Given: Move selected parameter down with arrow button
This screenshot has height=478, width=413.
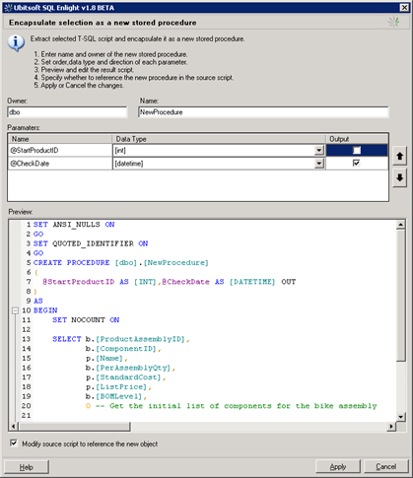Looking at the screenshot, I should coord(399,177).
